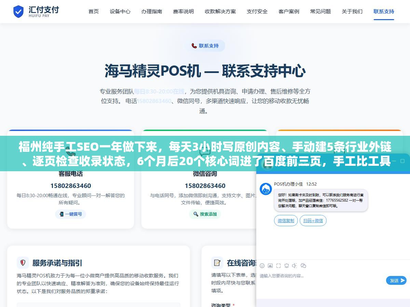
Task: Click the 微信复制 button in chat
Action: pyautogui.click(x=286, y=221)
